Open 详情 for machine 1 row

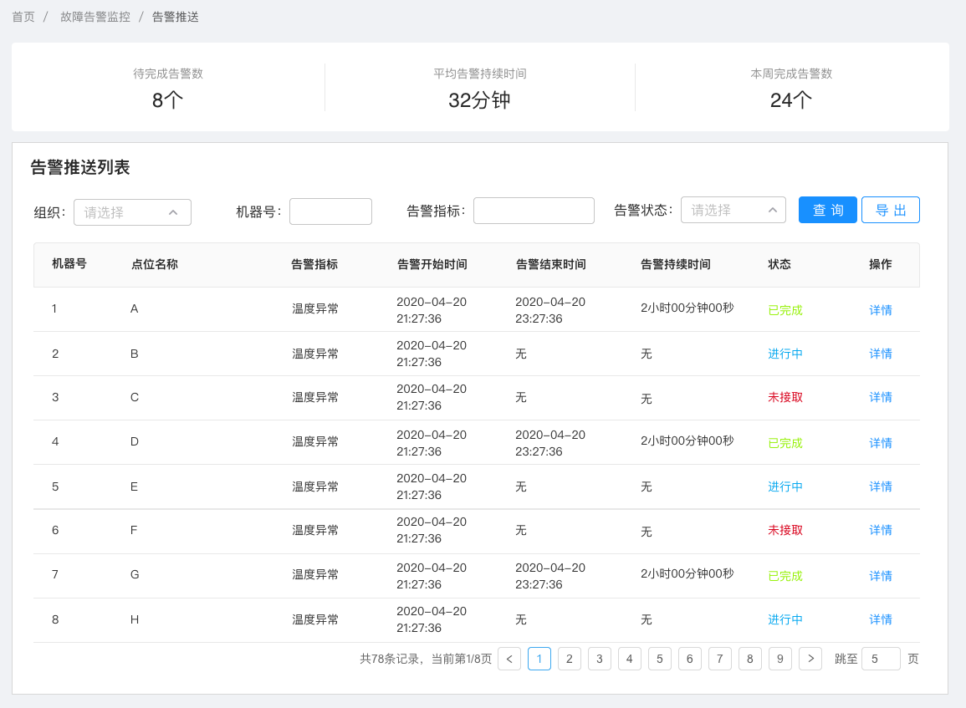tap(880, 310)
